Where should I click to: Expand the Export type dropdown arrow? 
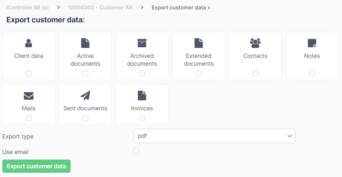290,136
